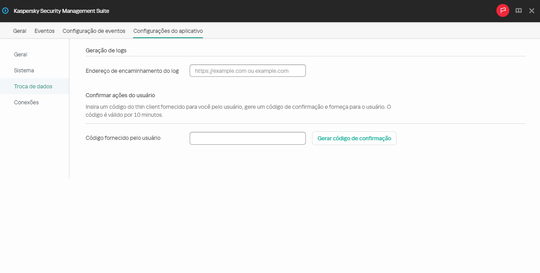Stay on Configurações do aplicativo tab

pos(168,31)
